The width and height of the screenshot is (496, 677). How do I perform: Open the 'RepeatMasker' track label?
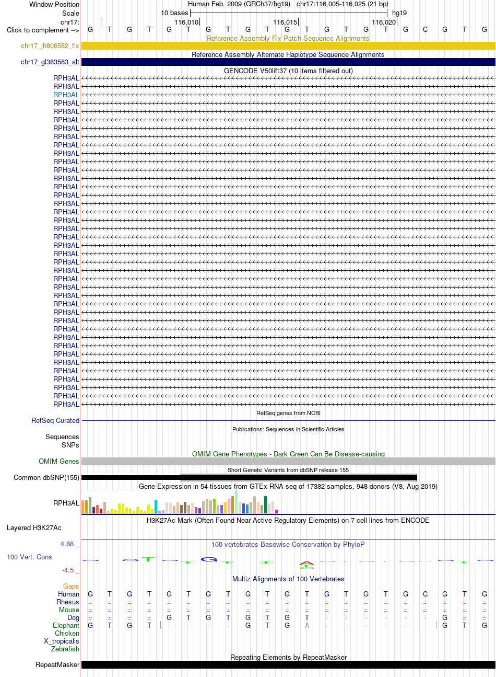pos(57,664)
